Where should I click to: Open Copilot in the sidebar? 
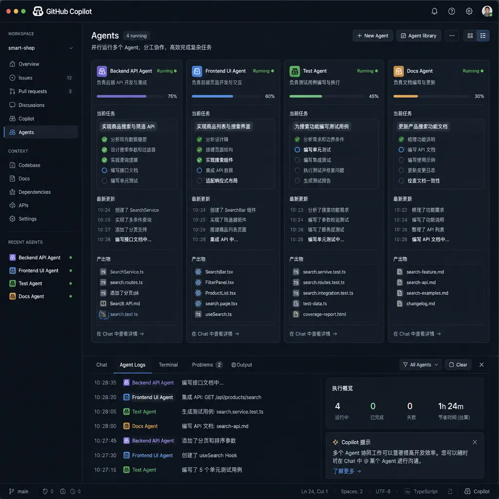(41, 119)
